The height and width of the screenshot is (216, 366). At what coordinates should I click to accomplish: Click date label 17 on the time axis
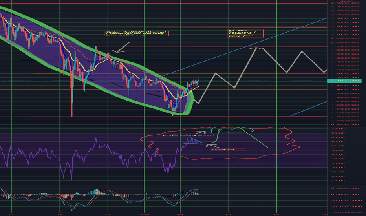tap(12, 214)
